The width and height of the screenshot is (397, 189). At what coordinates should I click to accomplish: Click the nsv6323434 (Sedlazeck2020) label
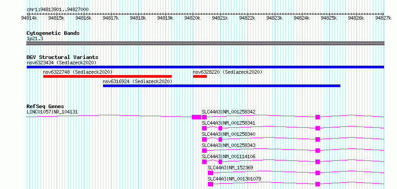click(62, 63)
